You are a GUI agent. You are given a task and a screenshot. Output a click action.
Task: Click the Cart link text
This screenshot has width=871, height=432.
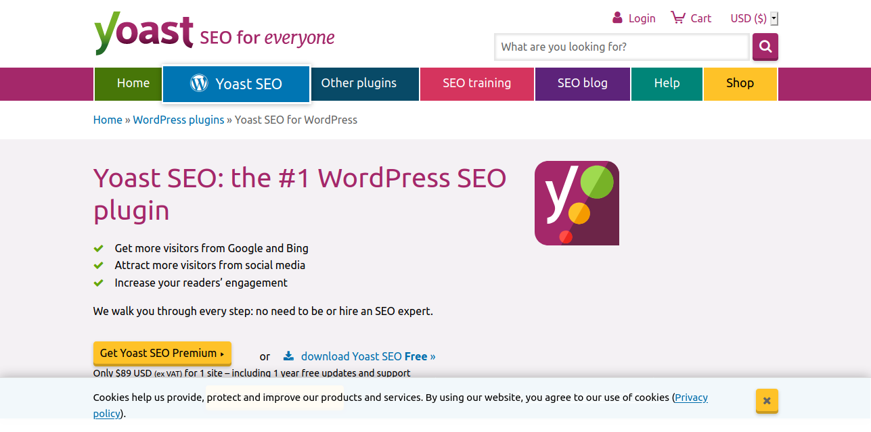700,19
